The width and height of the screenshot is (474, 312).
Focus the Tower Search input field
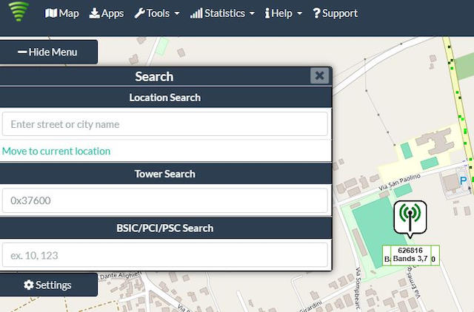coord(164,200)
